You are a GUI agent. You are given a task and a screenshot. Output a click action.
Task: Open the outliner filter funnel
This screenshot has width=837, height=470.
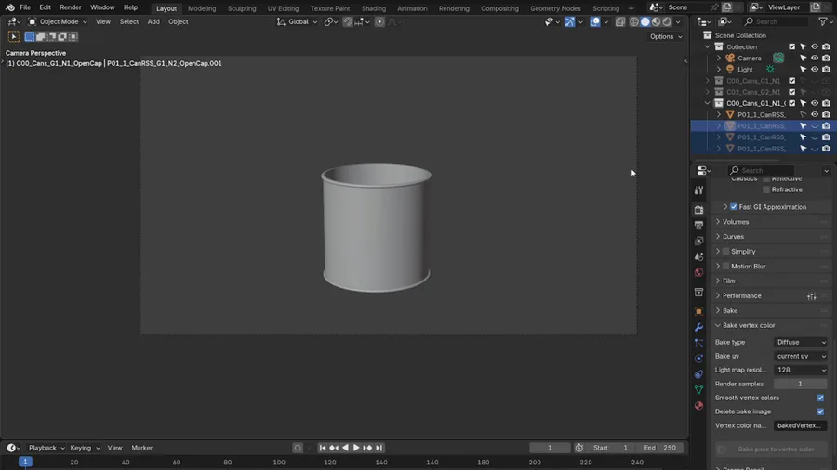pyautogui.click(x=823, y=21)
